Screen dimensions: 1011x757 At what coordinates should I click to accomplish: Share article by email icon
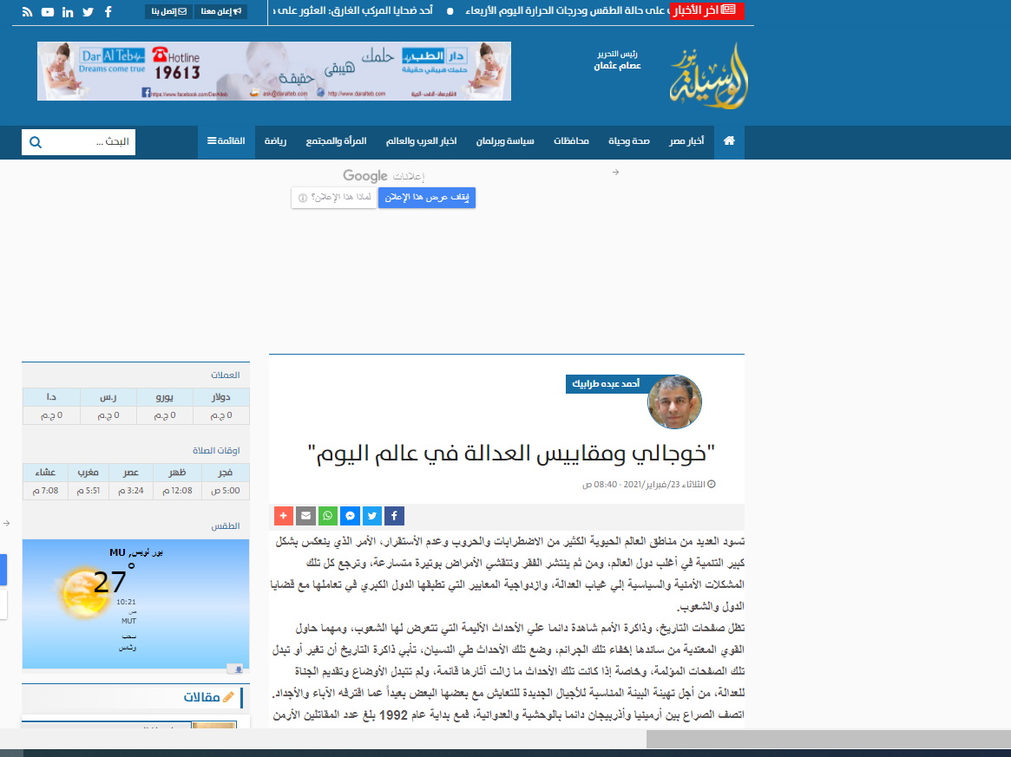tap(305, 515)
